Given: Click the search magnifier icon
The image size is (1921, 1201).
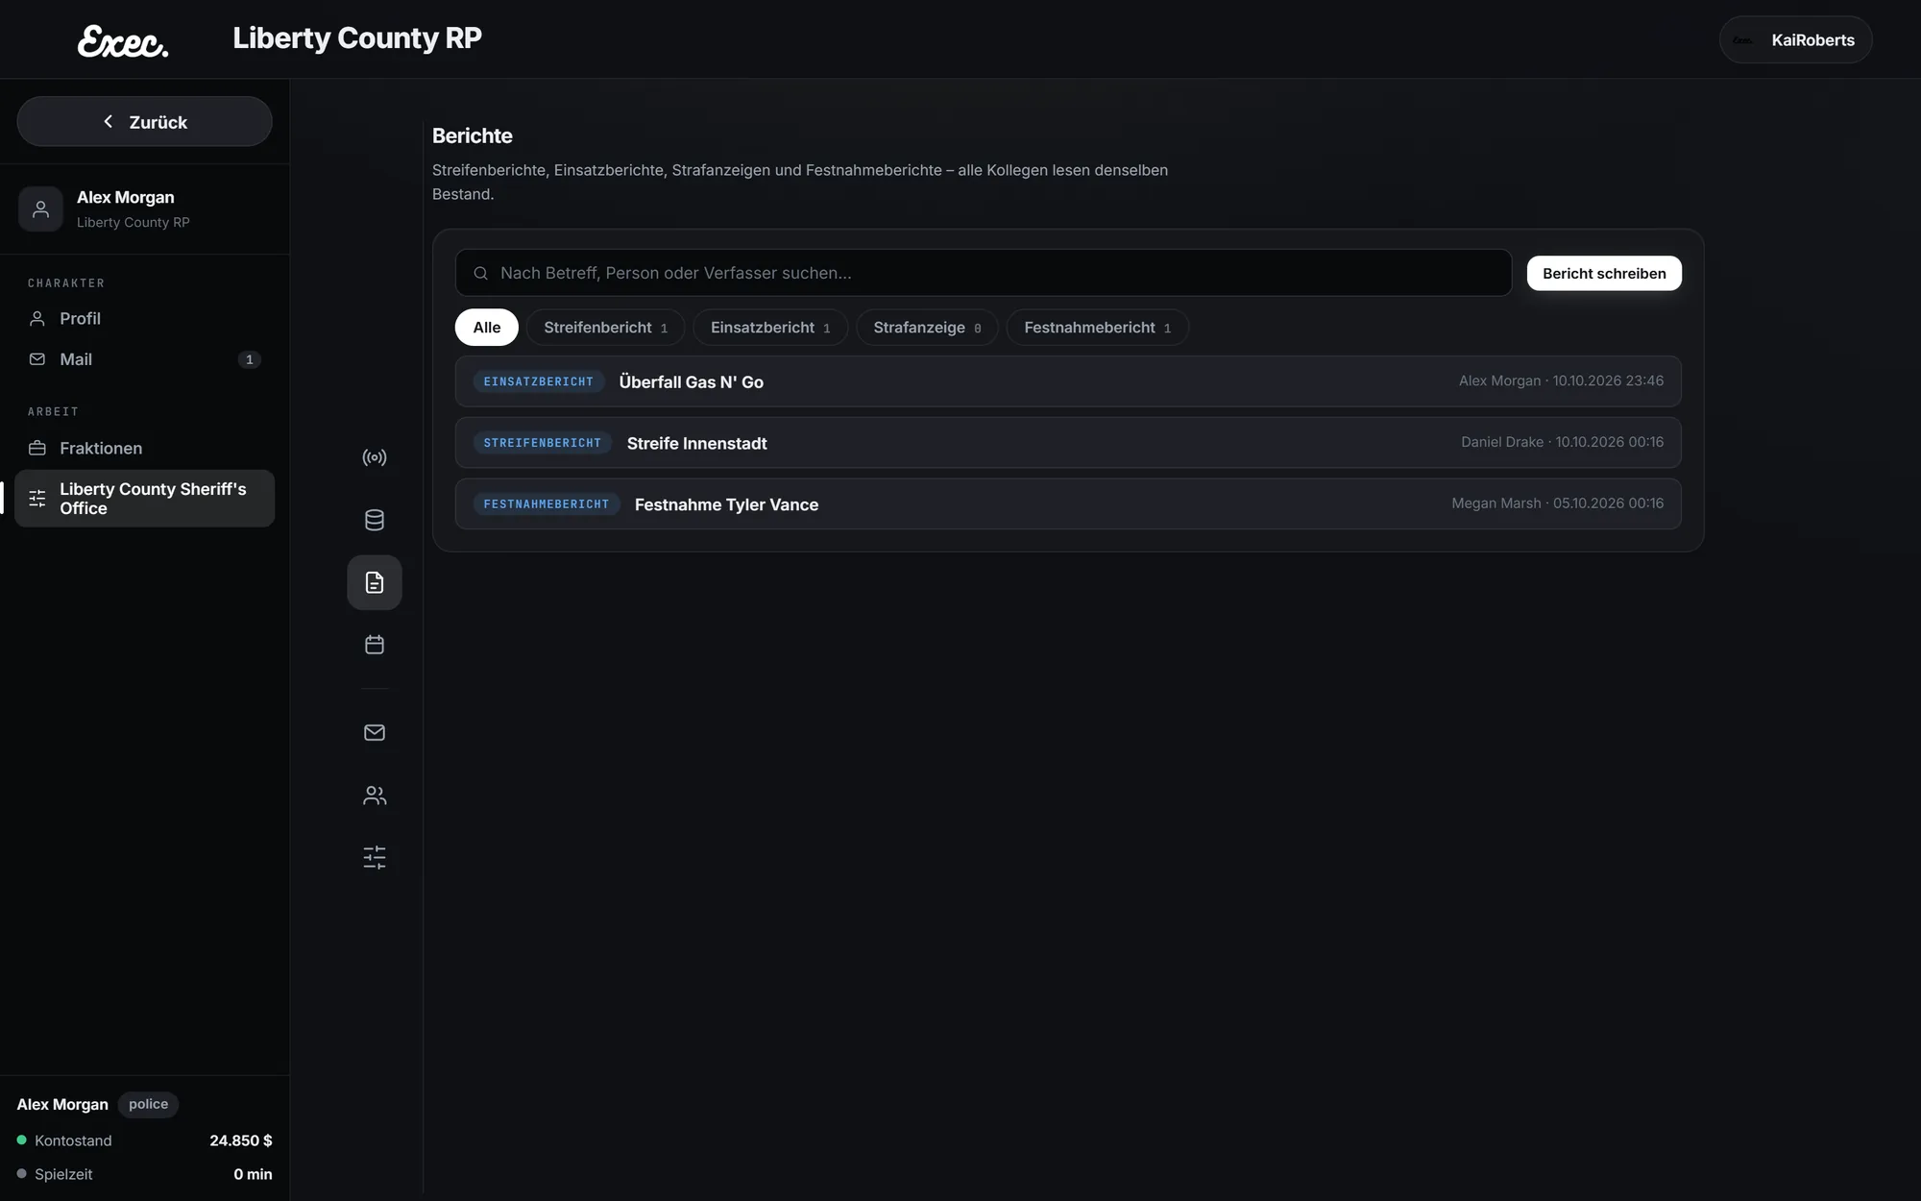Looking at the screenshot, I should click(x=480, y=274).
